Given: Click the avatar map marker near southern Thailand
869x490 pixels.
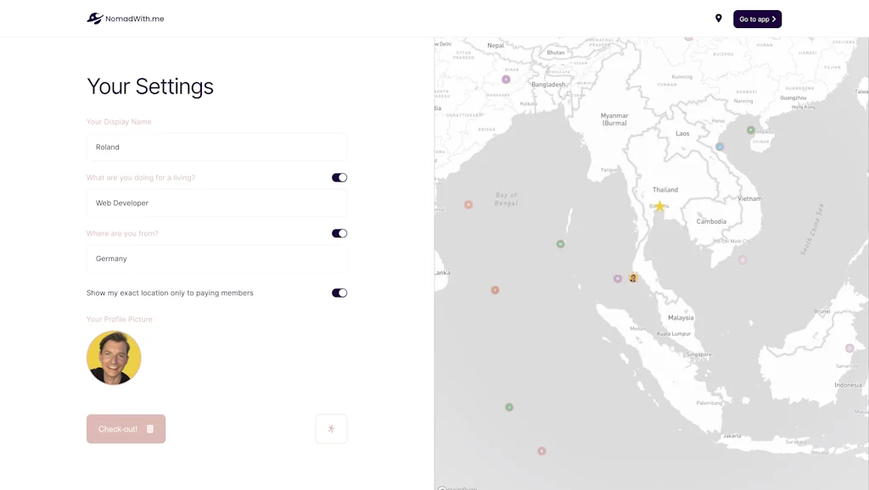Looking at the screenshot, I should [633, 277].
